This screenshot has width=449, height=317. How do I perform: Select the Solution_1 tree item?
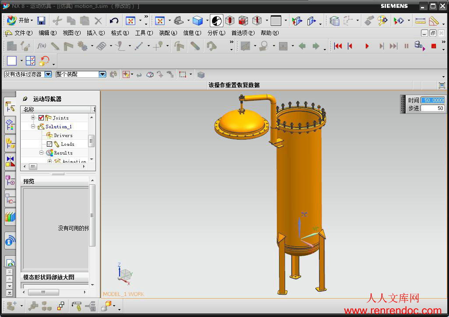(59, 127)
